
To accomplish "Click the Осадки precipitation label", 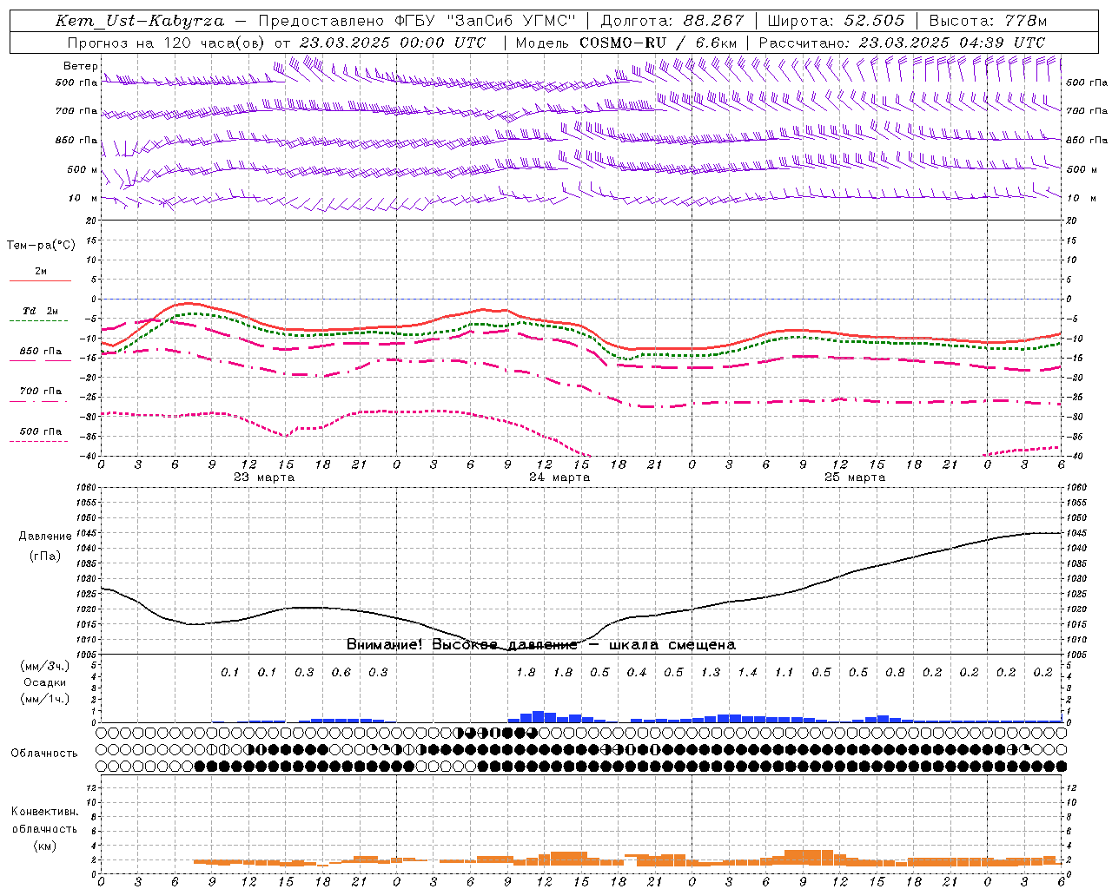I will pyautogui.click(x=44, y=682).
